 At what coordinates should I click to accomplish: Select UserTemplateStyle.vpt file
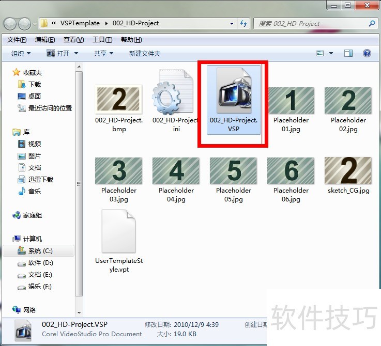(119, 241)
